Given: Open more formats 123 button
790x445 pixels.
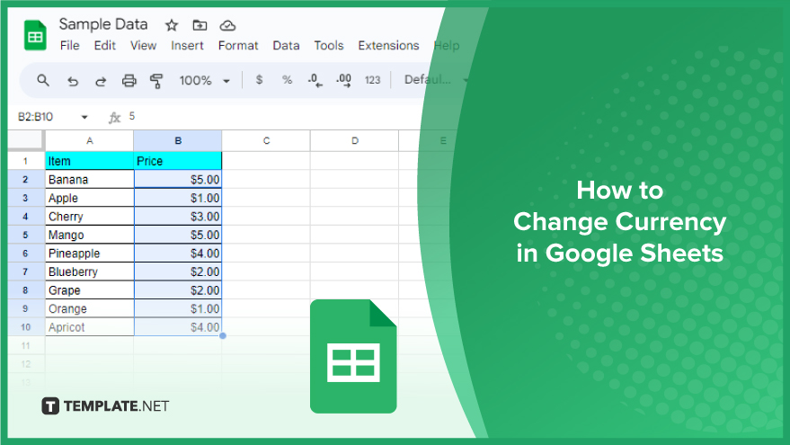Looking at the screenshot, I should (x=372, y=80).
